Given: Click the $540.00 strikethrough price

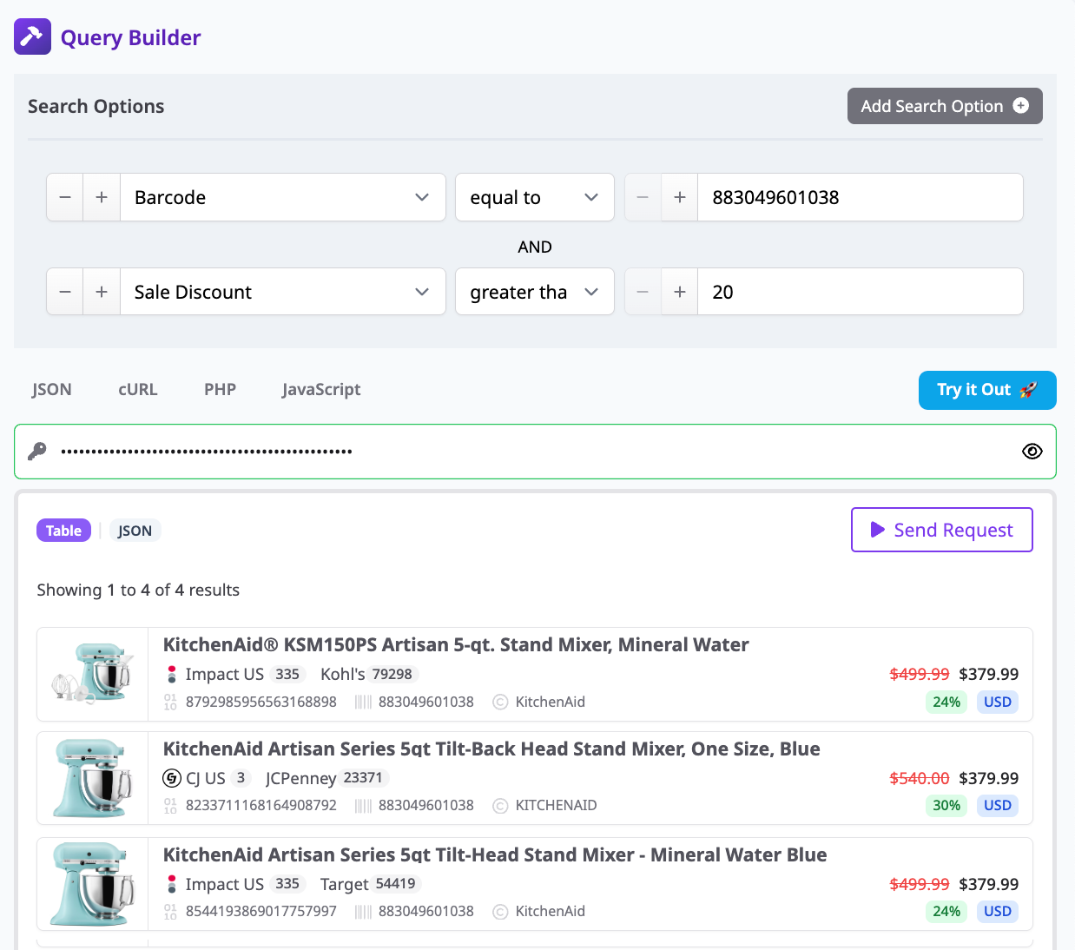Looking at the screenshot, I should pyautogui.click(x=920, y=778).
